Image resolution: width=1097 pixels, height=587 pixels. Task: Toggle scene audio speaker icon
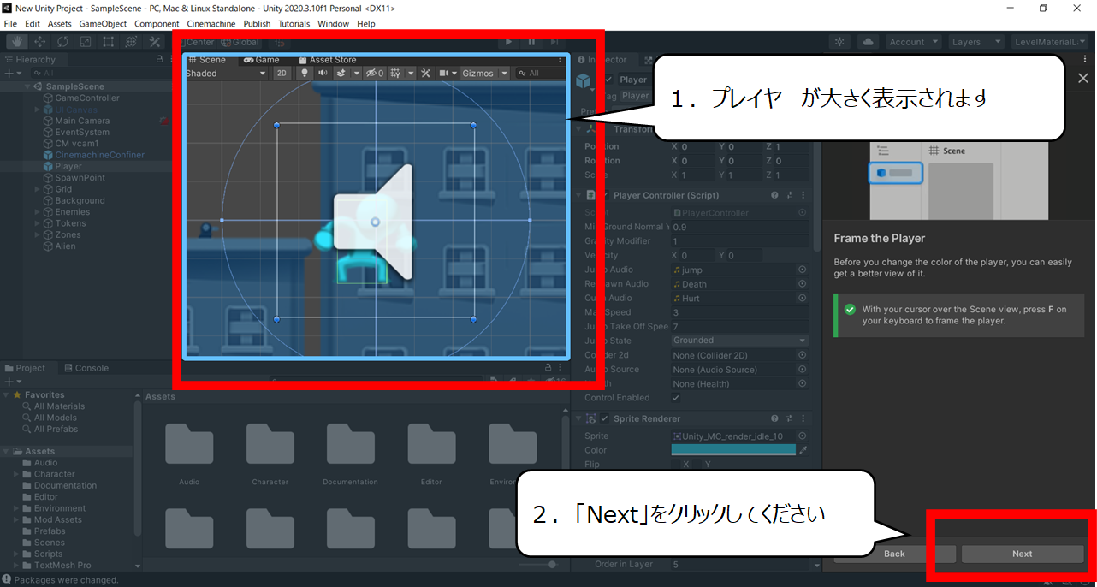323,74
